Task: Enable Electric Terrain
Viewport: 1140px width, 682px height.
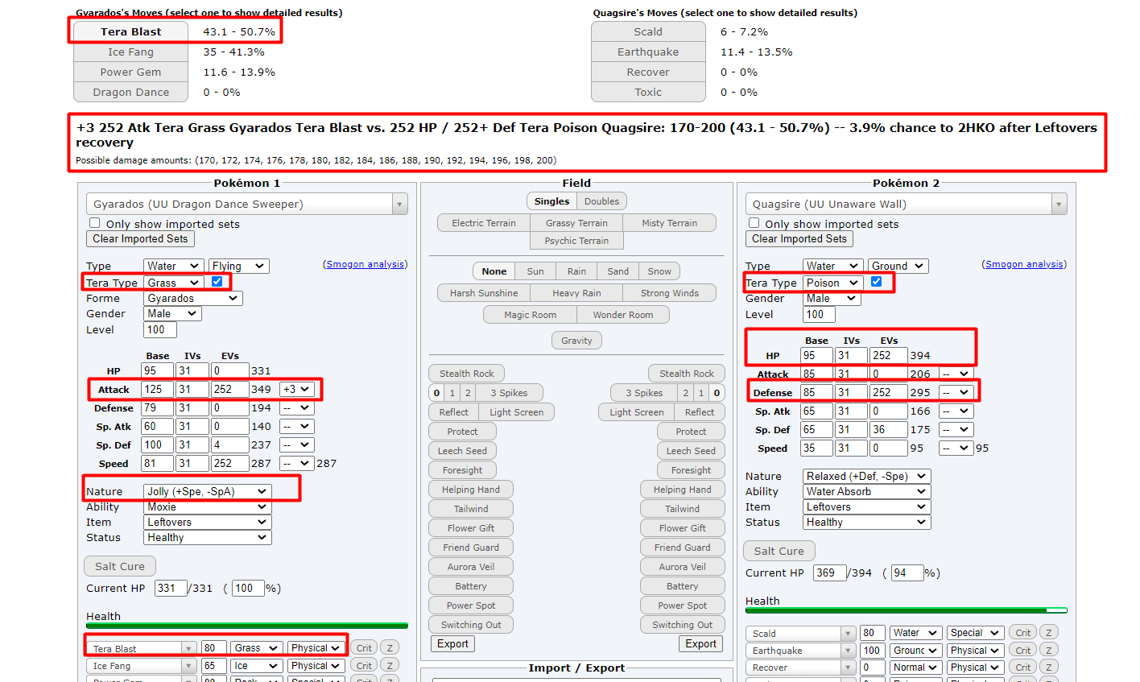Action: [x=484, y=223]
